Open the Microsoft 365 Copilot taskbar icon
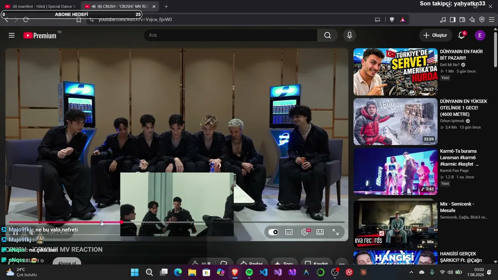 221,272
